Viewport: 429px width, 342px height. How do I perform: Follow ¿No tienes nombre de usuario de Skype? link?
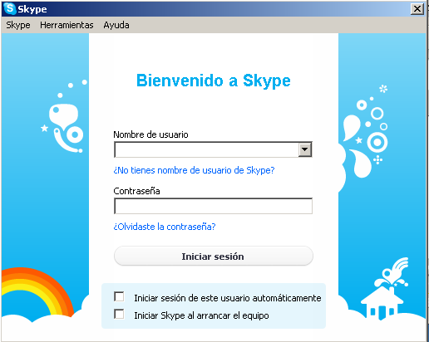pos(194,170)
